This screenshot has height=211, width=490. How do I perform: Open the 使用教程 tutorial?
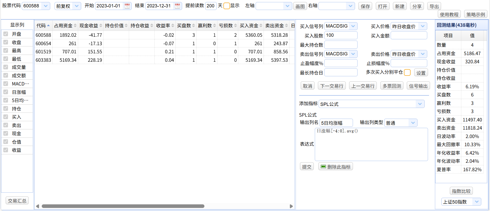(449, 14)
